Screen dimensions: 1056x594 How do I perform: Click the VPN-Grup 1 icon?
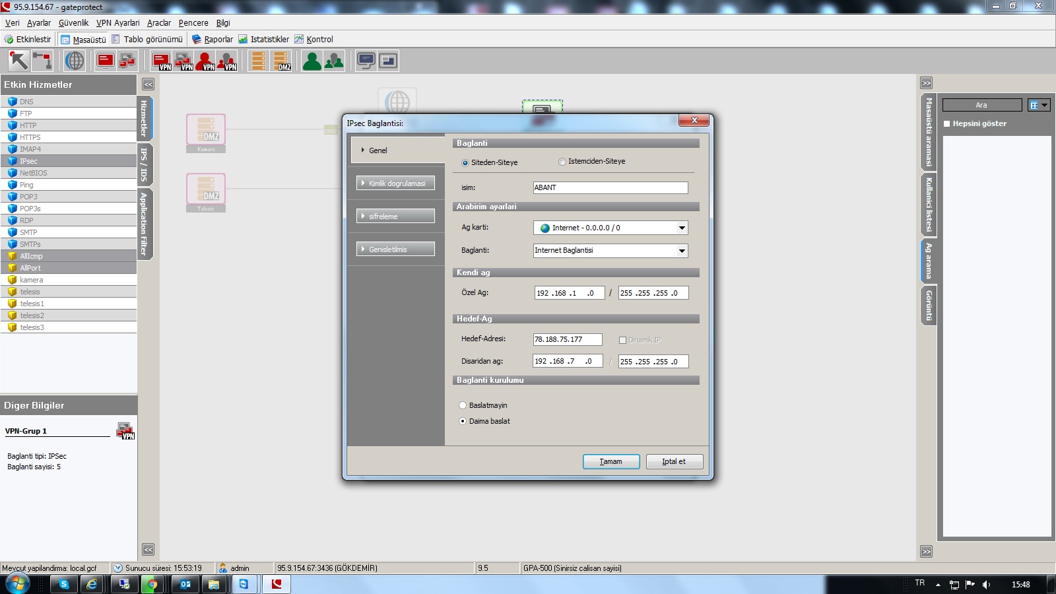[125, 431]
